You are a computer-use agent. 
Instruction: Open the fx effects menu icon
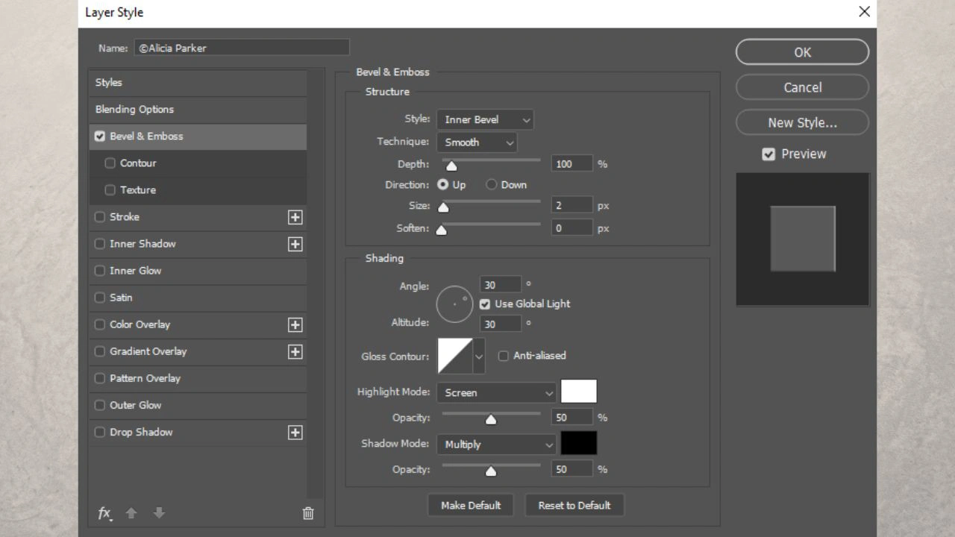tap(105, 513)
